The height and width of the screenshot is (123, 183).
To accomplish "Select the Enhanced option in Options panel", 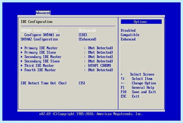I will click(x=128, y=39).
